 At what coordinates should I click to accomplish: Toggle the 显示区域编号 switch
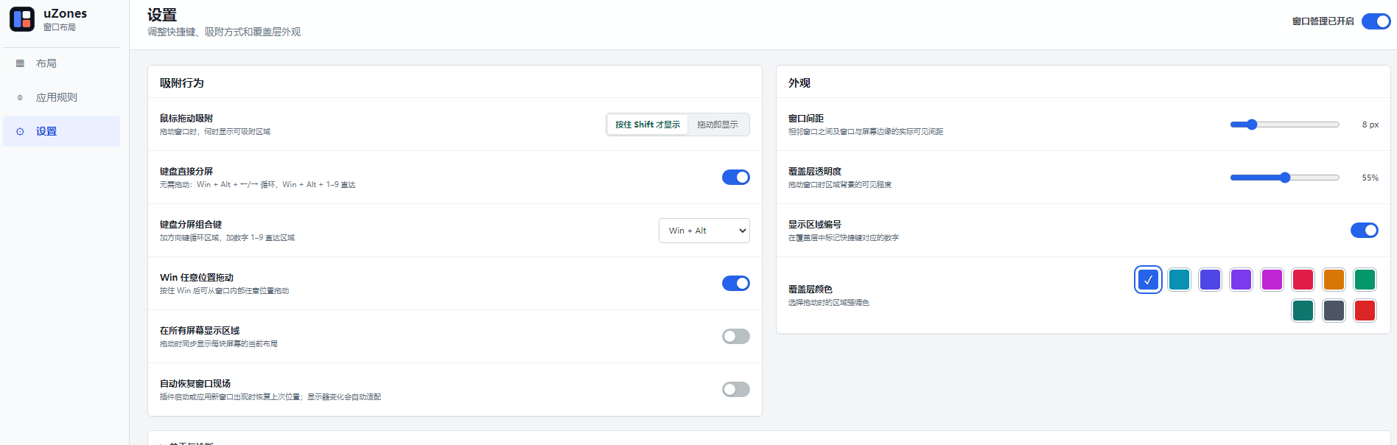(1364, 231)
